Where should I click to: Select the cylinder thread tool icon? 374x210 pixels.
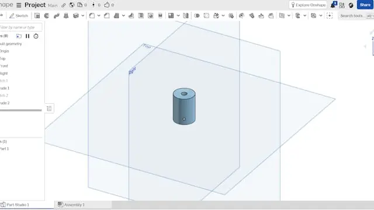coord(160,16)
